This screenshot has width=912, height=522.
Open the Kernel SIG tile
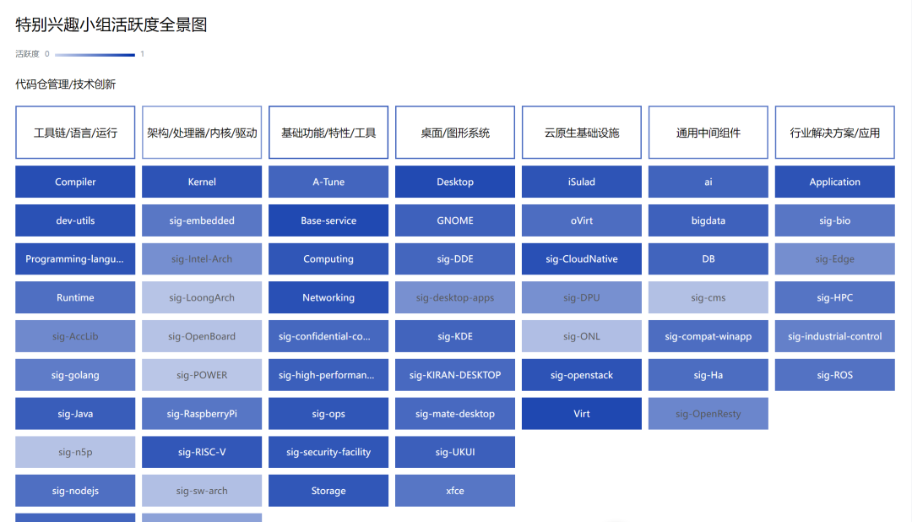click(x=202, y=182)
